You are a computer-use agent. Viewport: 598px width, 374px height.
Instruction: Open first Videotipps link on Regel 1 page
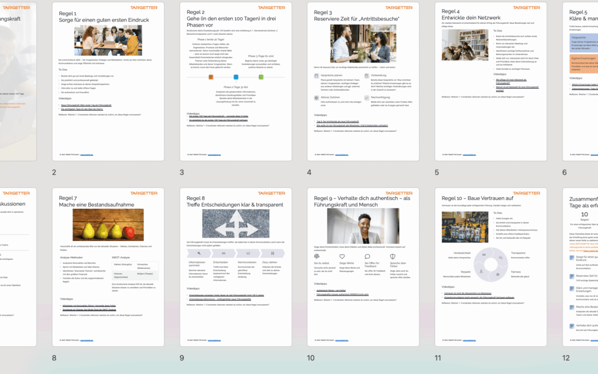point(86,105)
